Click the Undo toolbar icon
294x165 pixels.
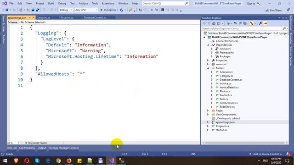[x=44, y=10]
